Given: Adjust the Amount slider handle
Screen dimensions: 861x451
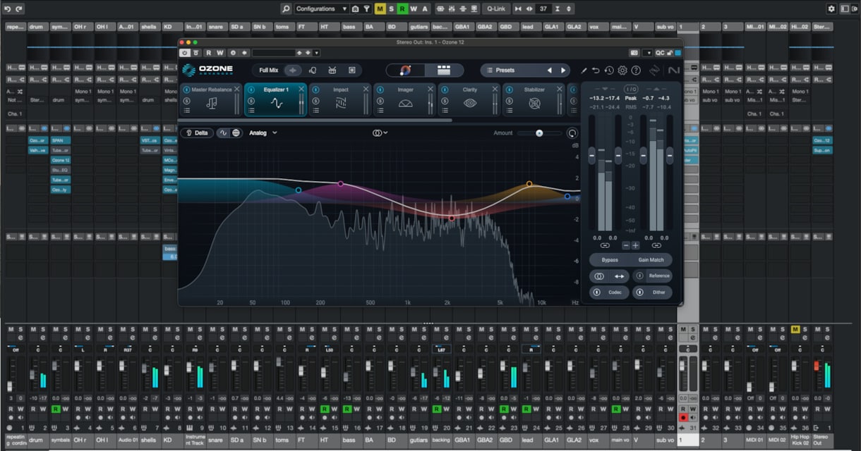Looking at the screenshot, I should point(539,132).
